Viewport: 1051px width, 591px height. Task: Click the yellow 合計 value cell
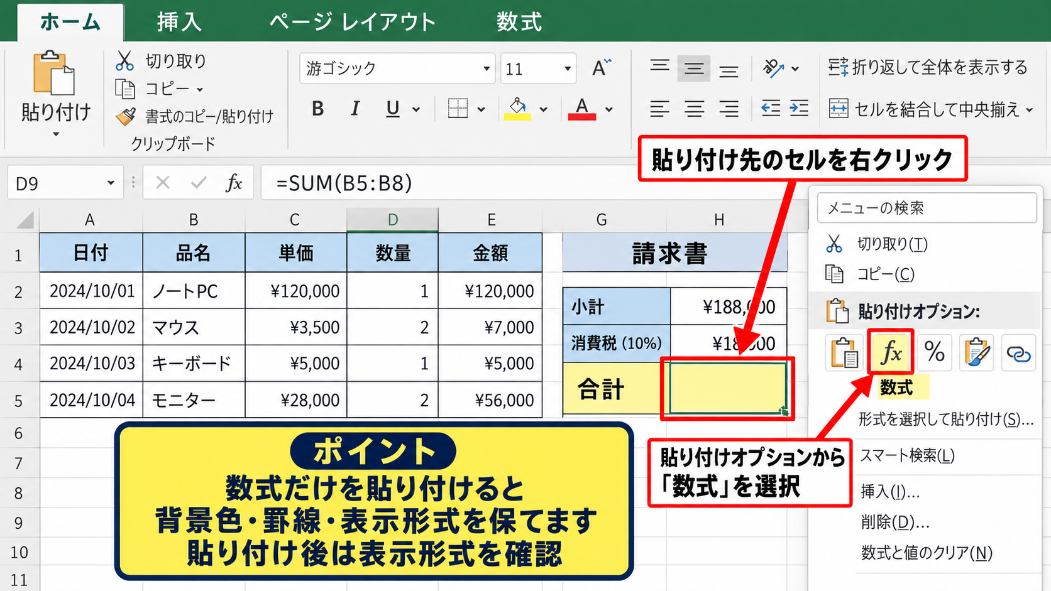coord(727,389)
